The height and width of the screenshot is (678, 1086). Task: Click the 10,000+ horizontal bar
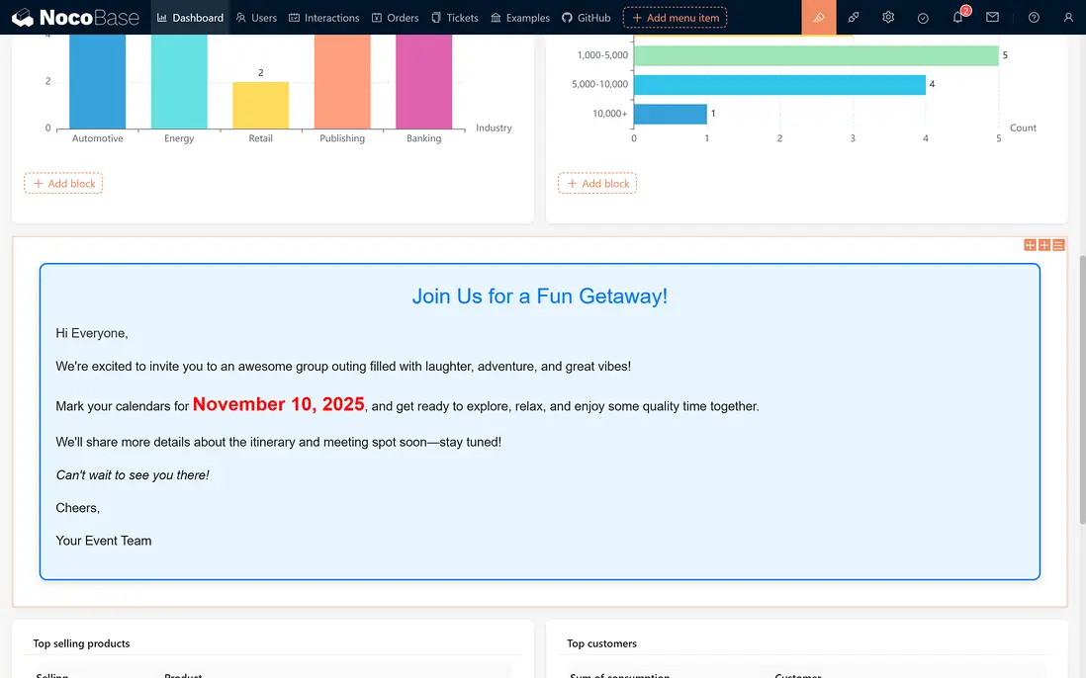tap(671, 114)
